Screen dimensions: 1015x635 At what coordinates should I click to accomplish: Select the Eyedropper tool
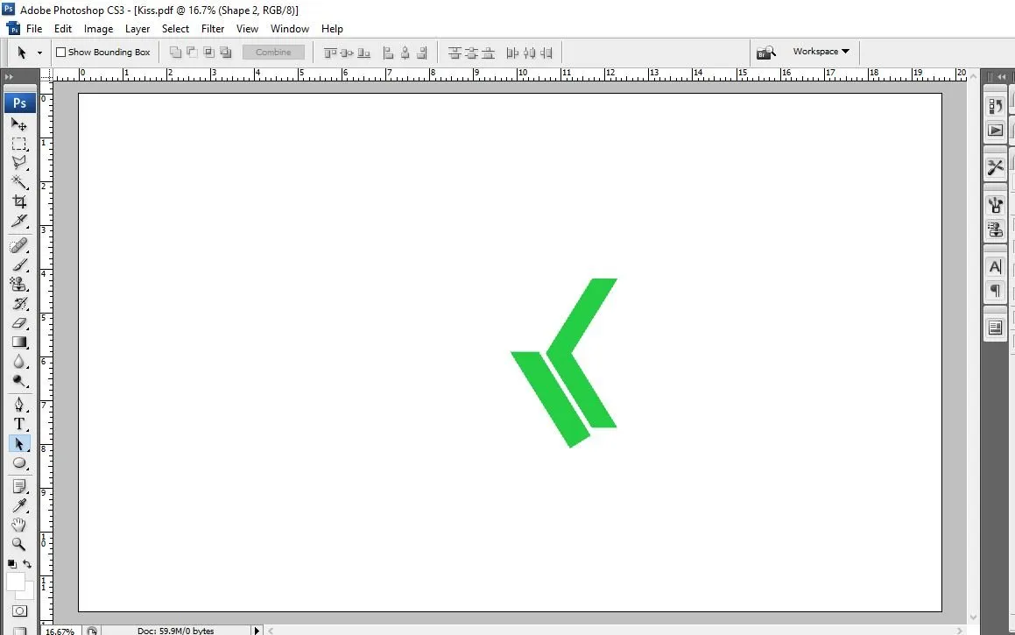tap(18, 505)
